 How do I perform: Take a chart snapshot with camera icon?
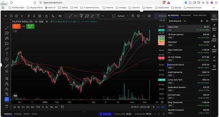(149, 16)
